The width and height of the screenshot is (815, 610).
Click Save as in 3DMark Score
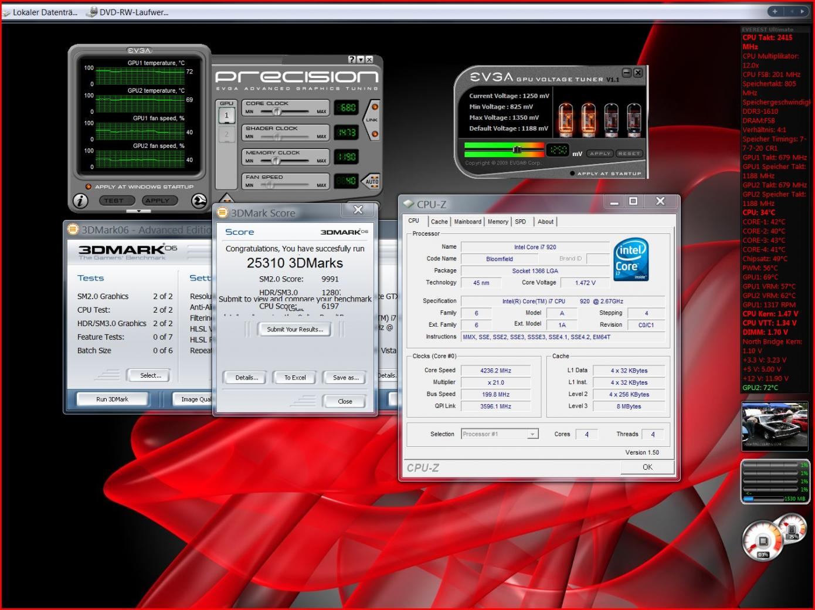345,378
